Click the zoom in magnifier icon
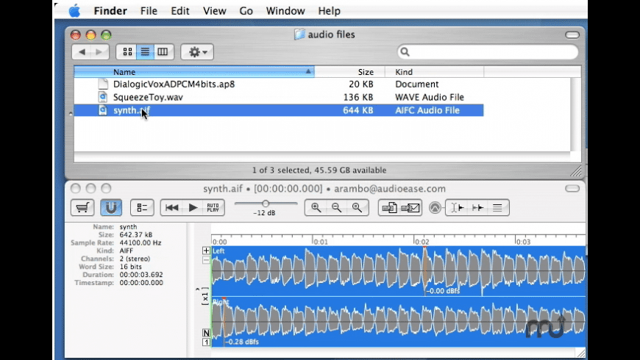 click(x=316, y=208)
